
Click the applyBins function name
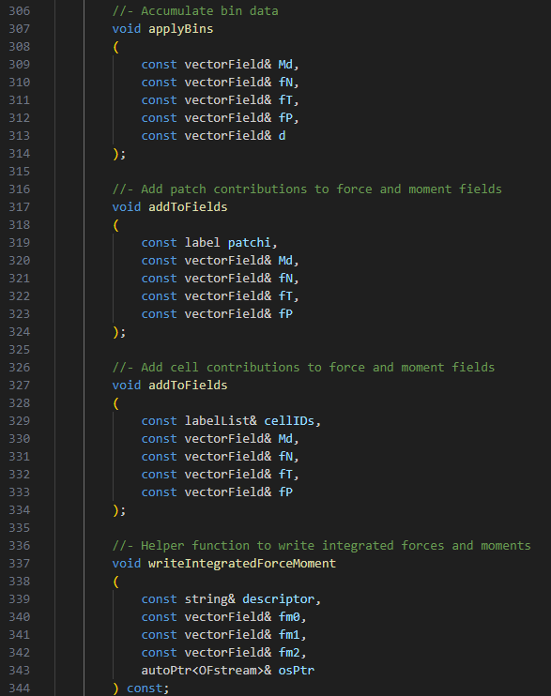181,29
